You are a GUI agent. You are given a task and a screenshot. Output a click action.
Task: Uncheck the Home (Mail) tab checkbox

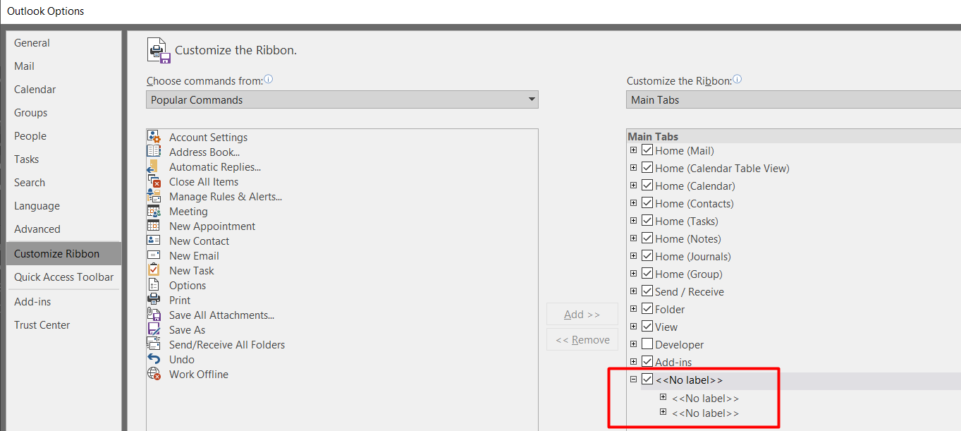(x=647, y=150)
